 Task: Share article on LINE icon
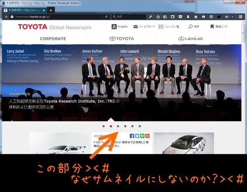click(x=142, y=136)
